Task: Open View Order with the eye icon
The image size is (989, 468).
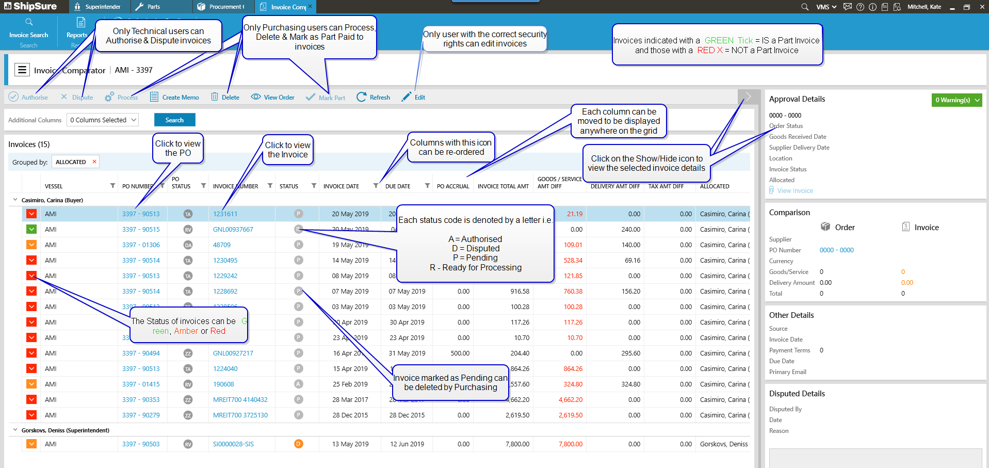Action: pyautogui.click(x=256, y=97)
